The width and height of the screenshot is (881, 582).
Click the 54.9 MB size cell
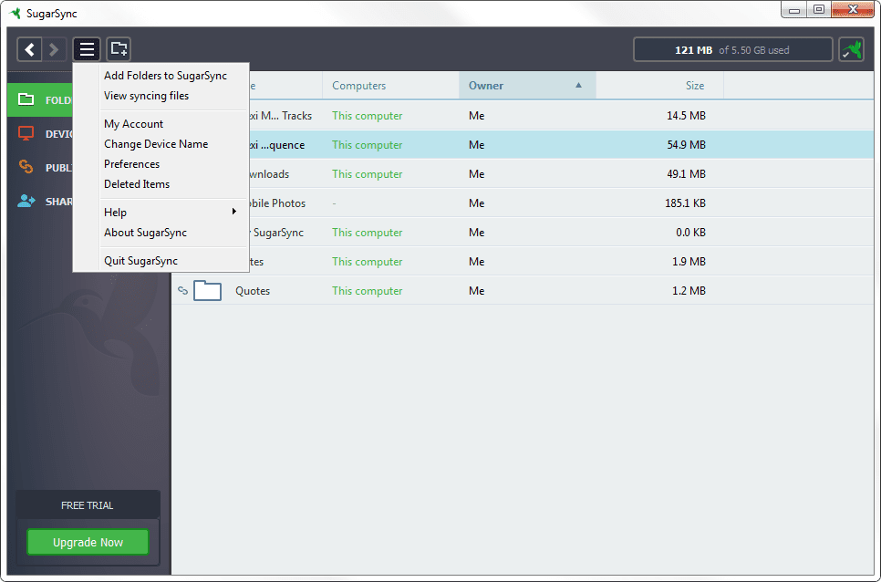point(686,145)
